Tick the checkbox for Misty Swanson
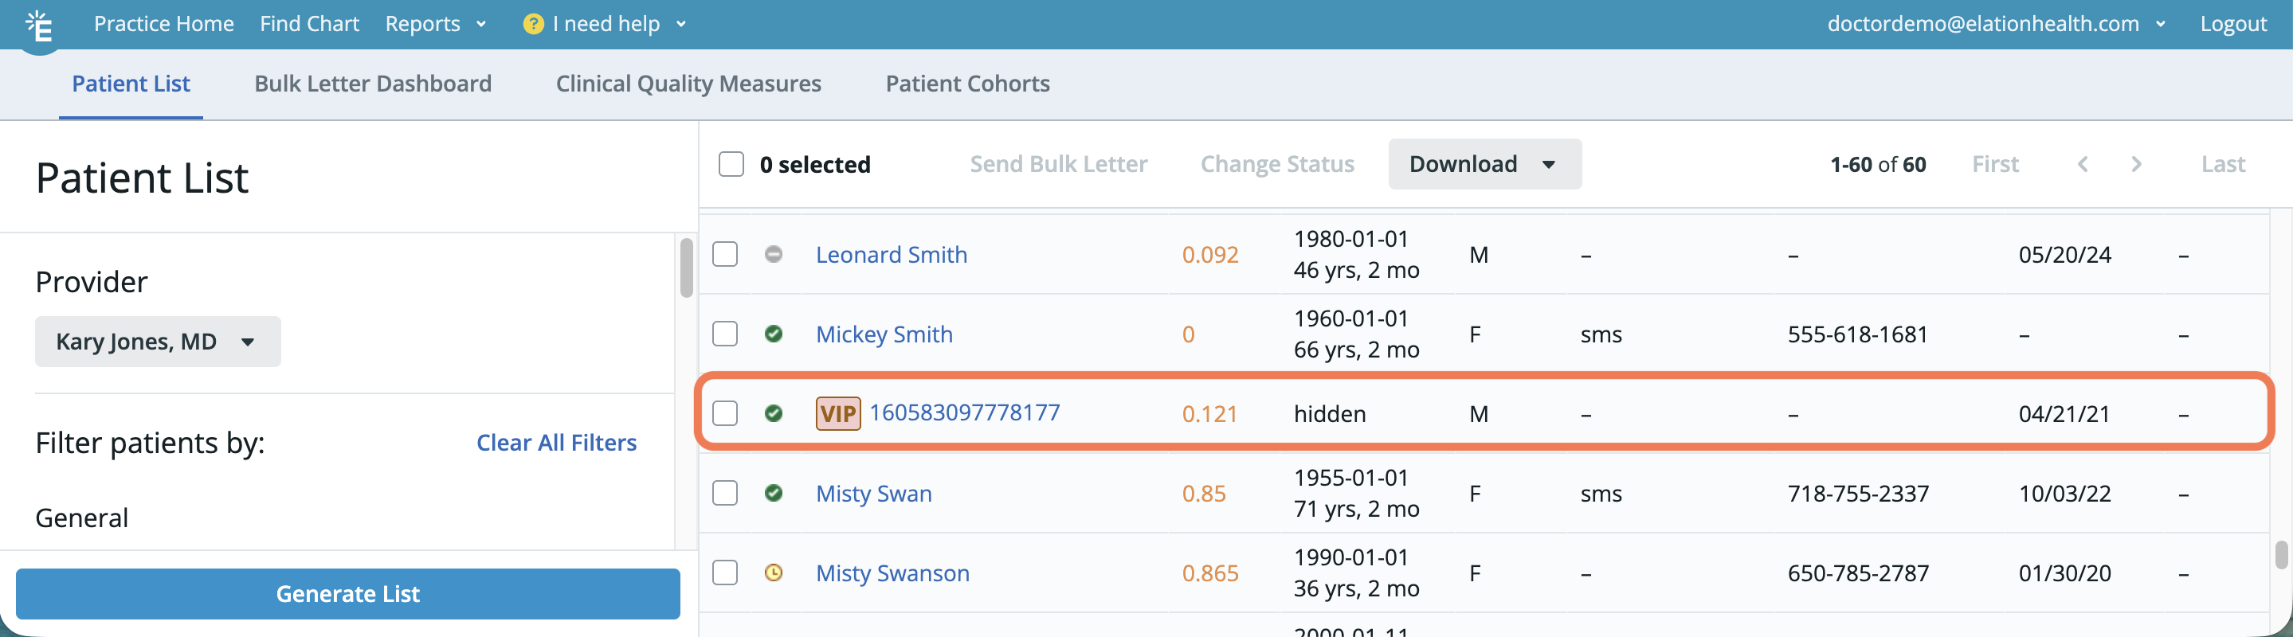 coord(726,572)
